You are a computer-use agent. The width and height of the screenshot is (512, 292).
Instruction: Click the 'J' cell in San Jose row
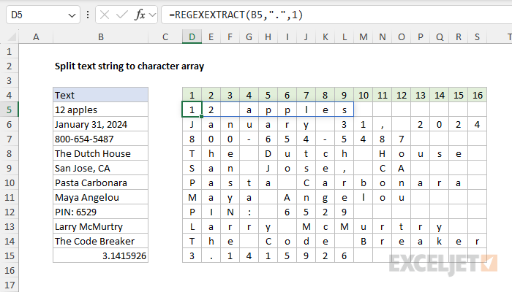pos(268,168)
